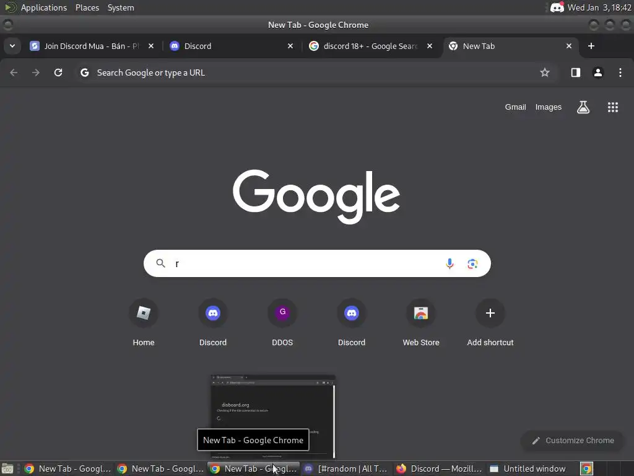
Task: Switch to Discord Mozilla Firefox window
Action: [x=440, y=469]
